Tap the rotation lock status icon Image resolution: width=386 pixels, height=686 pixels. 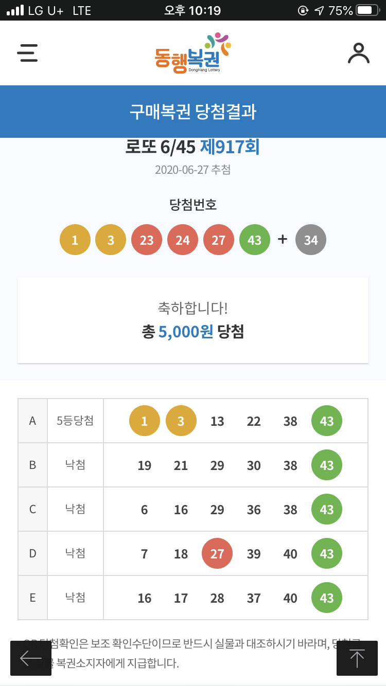(304, 10)
